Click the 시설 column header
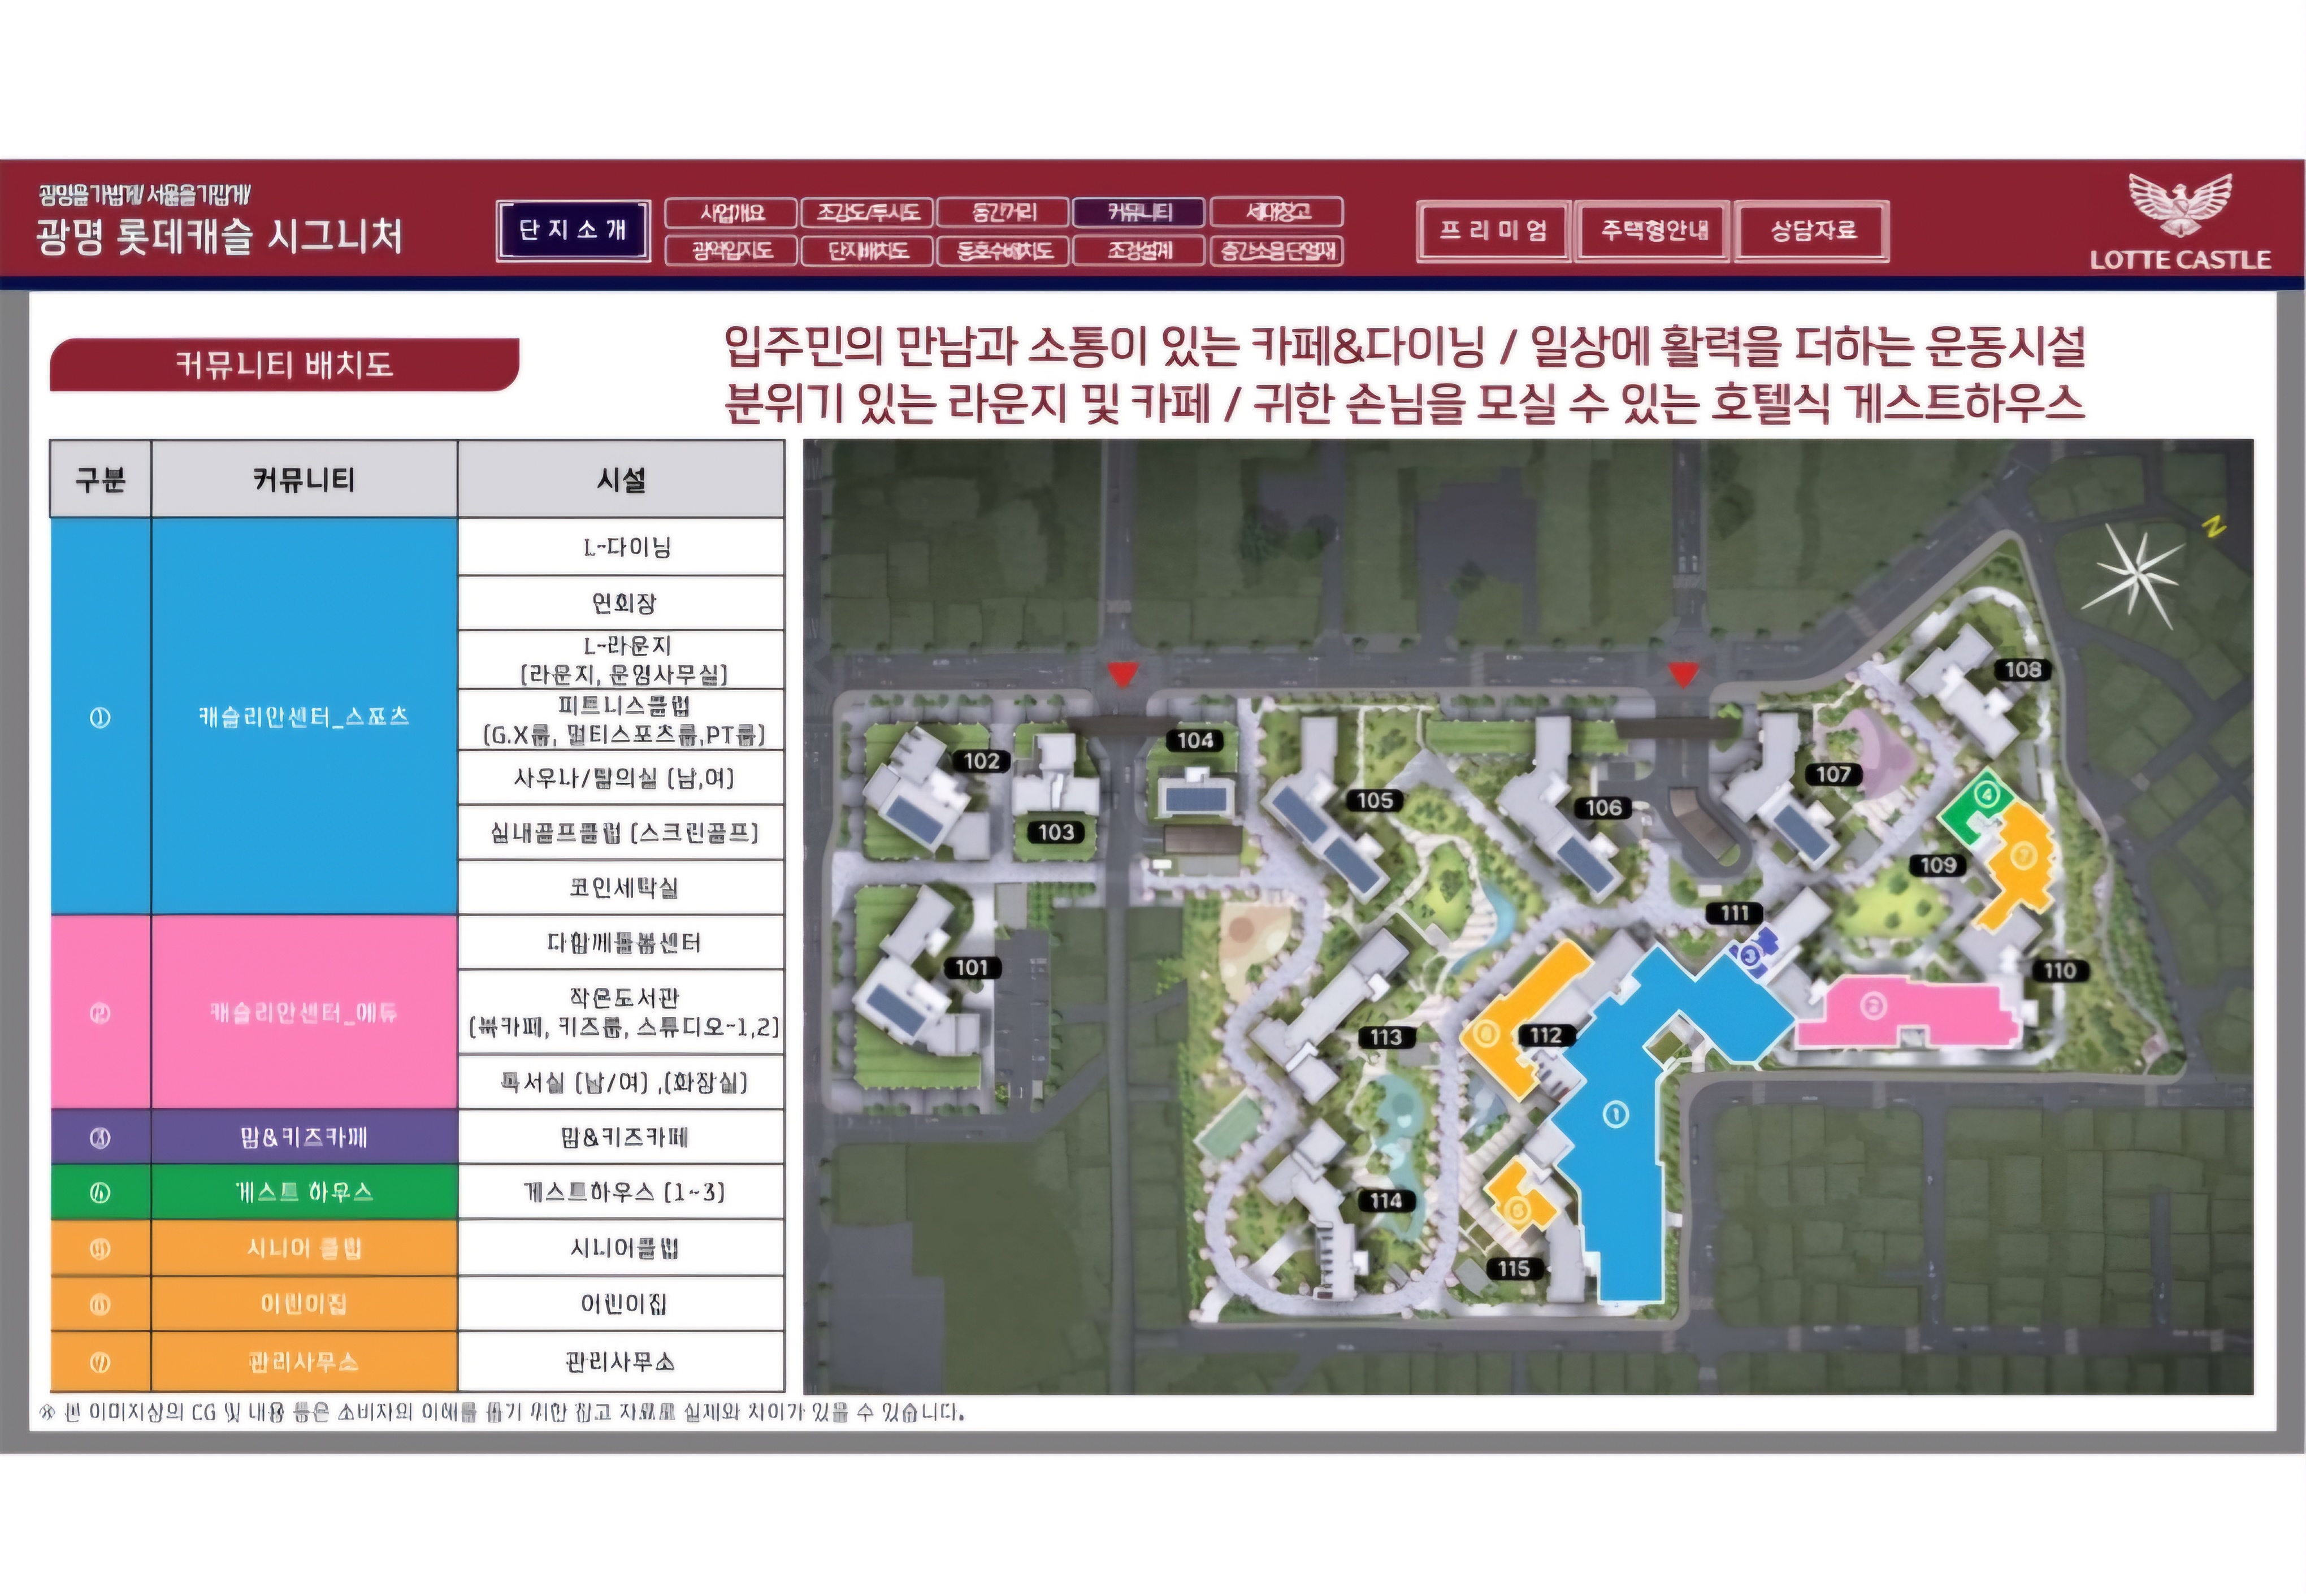 (621, 479)
